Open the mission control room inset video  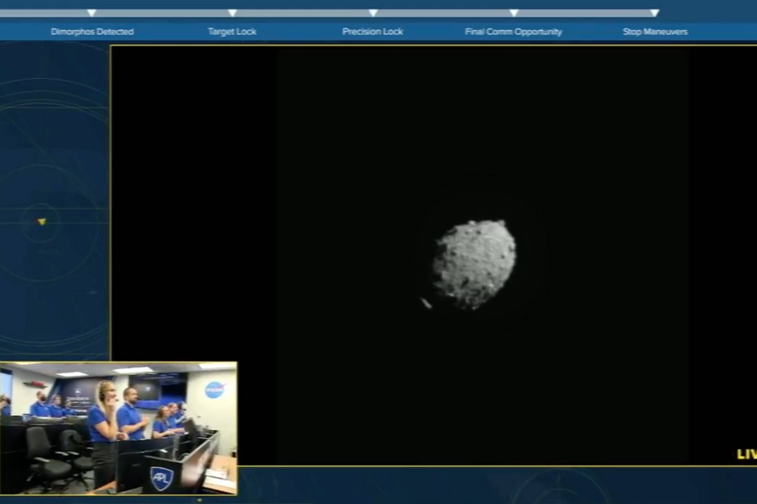click(x=119, y=428)
